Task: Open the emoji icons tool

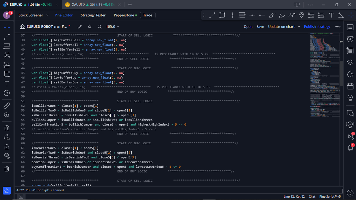Action: point(7,93)
